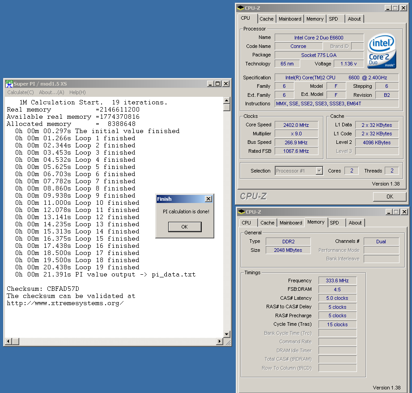This screenshot has height=393, width=412.
Task: Click the CAS# Latency value 5.0 clocks
Action: (x=337, y=298)
